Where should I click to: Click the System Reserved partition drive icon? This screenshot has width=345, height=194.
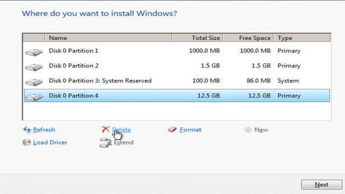[33, 82]
